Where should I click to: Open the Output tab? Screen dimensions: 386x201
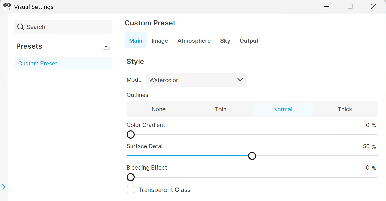(249, 41)
